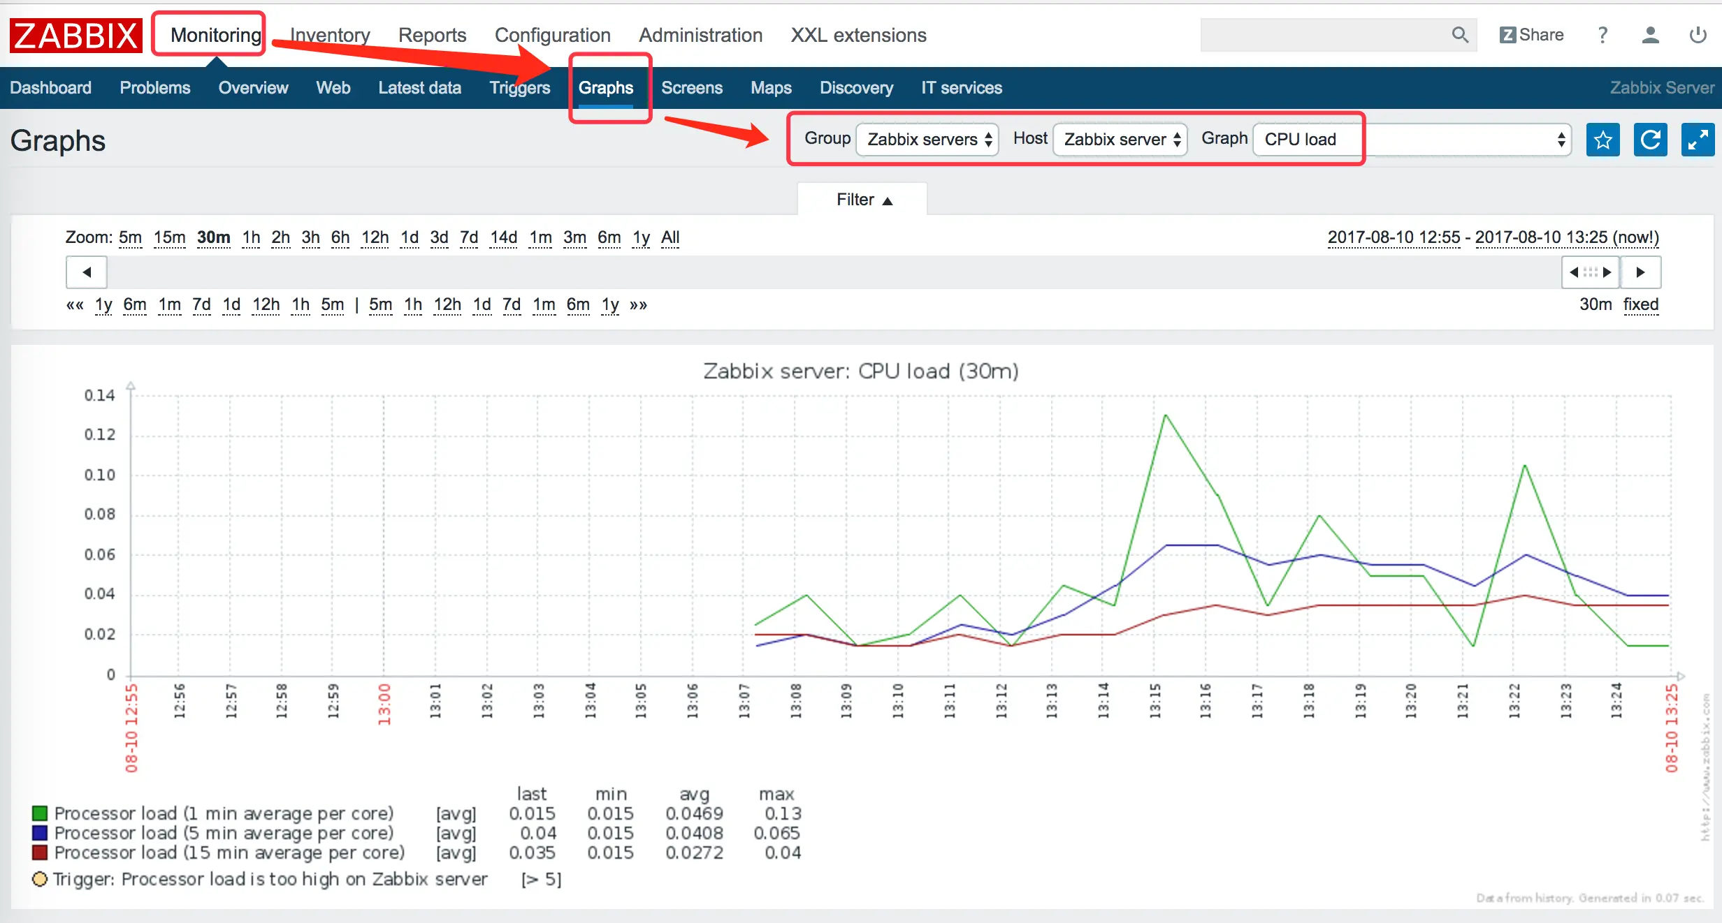Click the blue refresh graph icon

pyautogui.click(x=1650, y=140)
